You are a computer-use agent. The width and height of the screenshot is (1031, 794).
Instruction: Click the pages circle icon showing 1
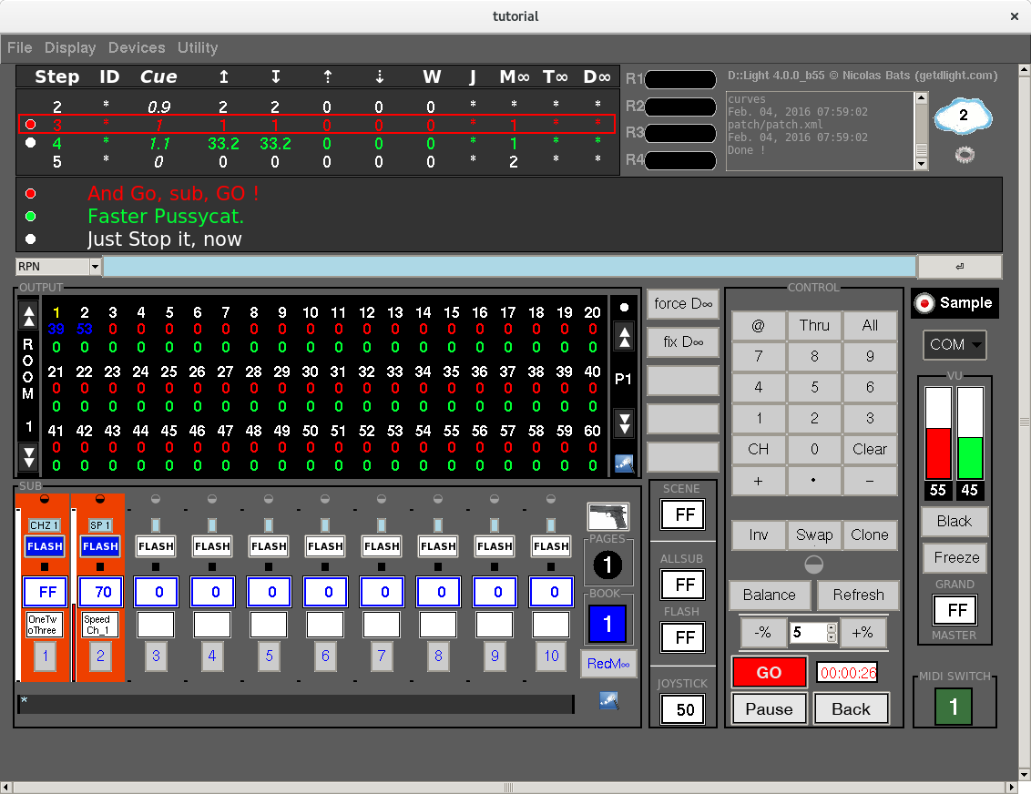click(607, 566)
